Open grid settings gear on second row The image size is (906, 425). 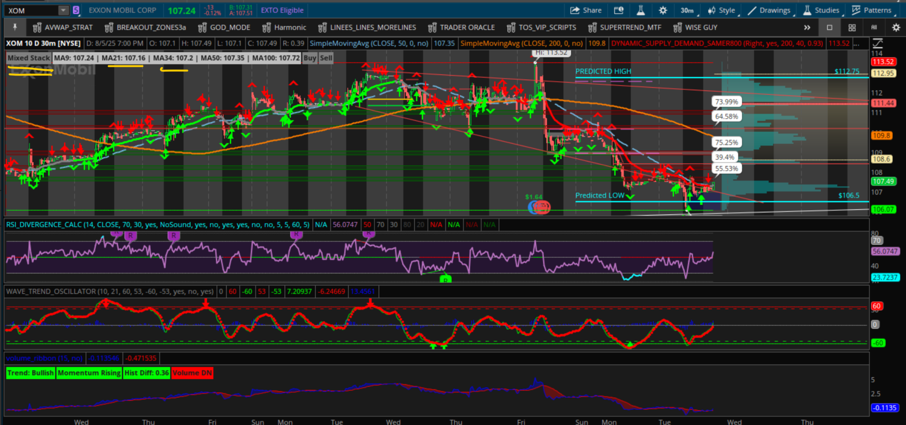pos(896,28)
